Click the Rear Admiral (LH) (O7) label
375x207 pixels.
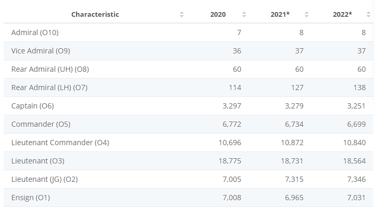[49, 88]
